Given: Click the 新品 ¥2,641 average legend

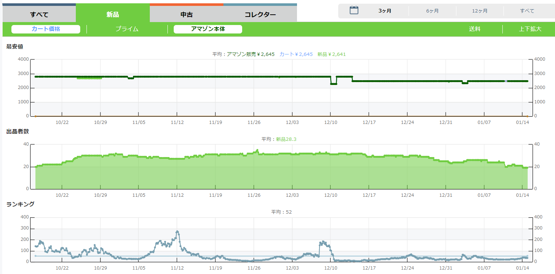Looking at the screenshot, I should pyautogui.click(x=331, y=54).
